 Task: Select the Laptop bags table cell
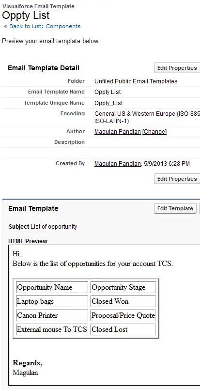(x=52, y=301)
